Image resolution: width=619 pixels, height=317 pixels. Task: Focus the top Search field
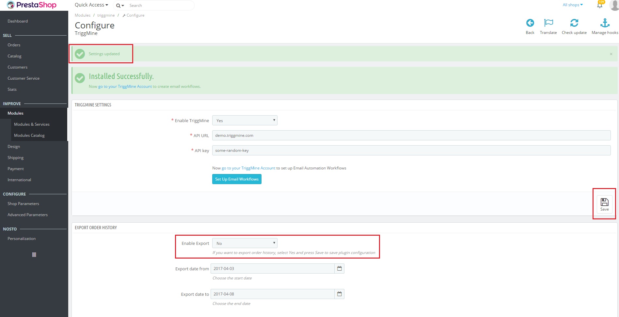tap(160, 6)
